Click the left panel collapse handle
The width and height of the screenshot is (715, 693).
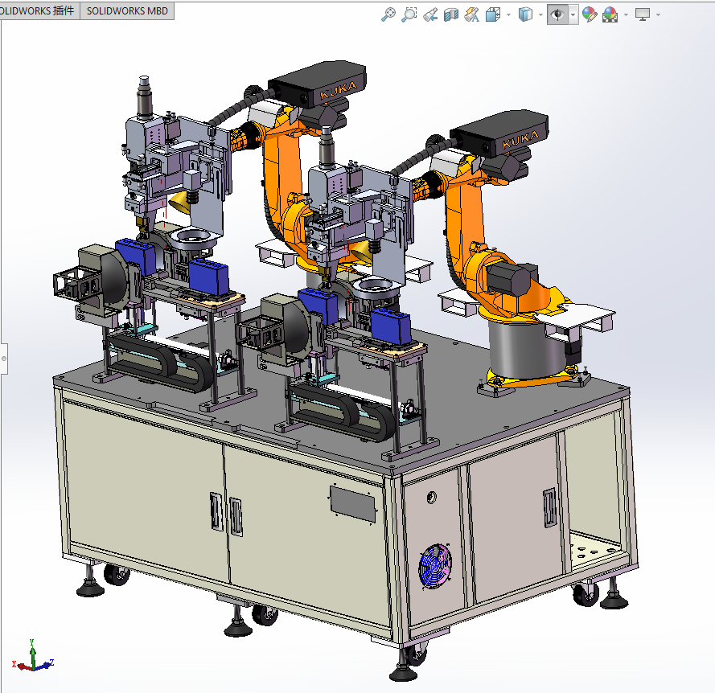(4, 359)
